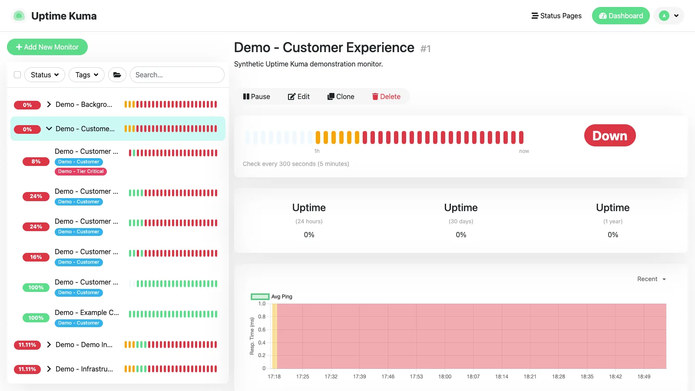
Task: Expand the Demo - Infrastru... group
Action: tap(49, 369)
